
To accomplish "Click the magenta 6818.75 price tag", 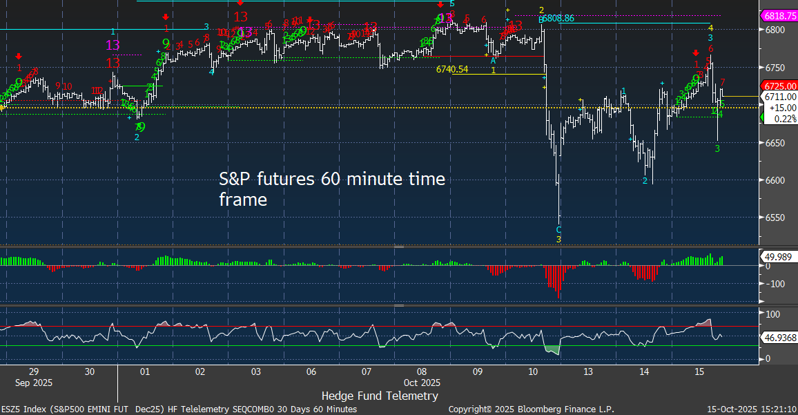I will tap(778, 15).
